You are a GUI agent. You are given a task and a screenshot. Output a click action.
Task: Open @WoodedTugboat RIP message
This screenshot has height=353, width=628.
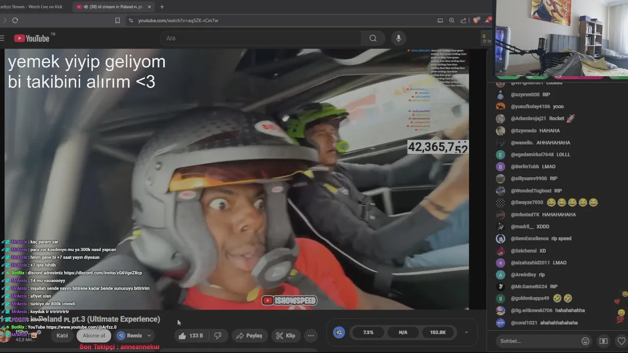coord(536,191)
